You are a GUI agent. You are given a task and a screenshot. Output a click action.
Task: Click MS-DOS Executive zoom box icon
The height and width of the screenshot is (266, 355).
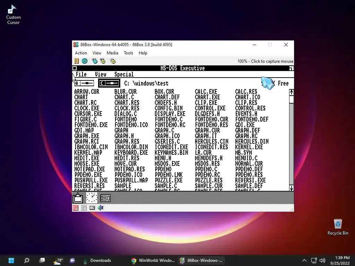pyautogui.click(x=291, y=68)
